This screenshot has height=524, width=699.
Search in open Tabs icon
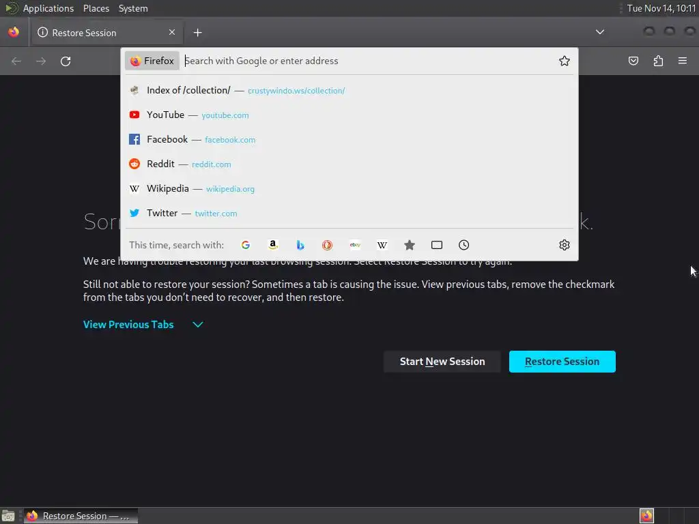pos(437,245)
